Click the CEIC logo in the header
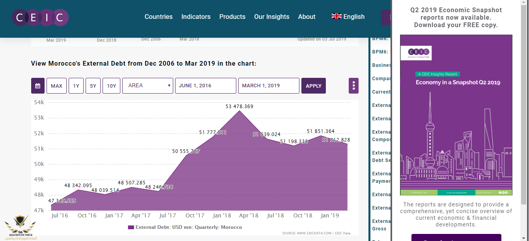529x241 pixels. pos(40,17)
